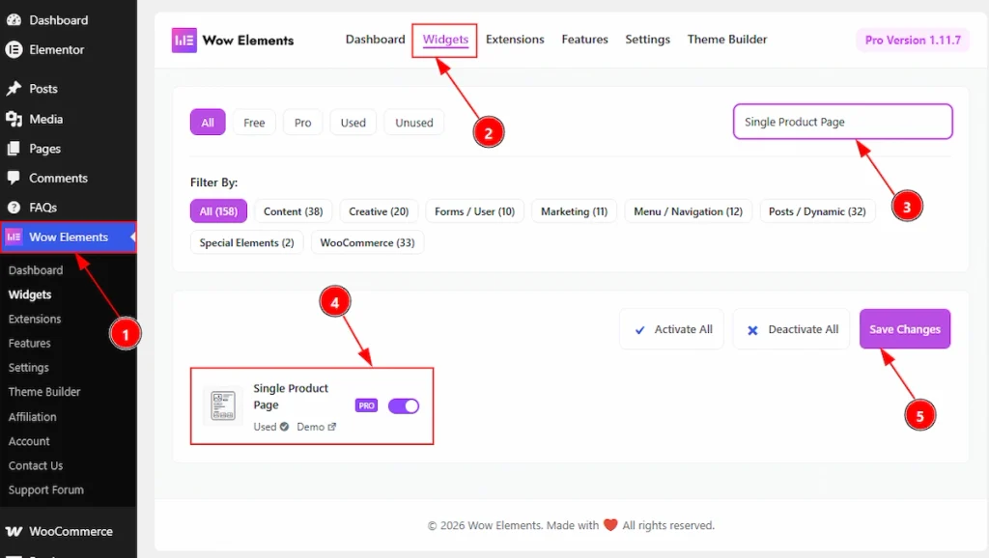
Task: Filter by Menu / Navigation (12)
Action: click(688, 211)
